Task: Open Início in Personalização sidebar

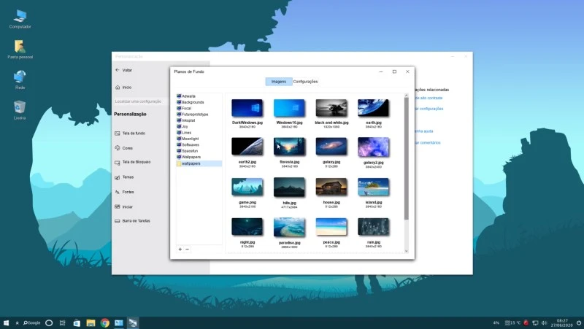Action: point(123,87)
